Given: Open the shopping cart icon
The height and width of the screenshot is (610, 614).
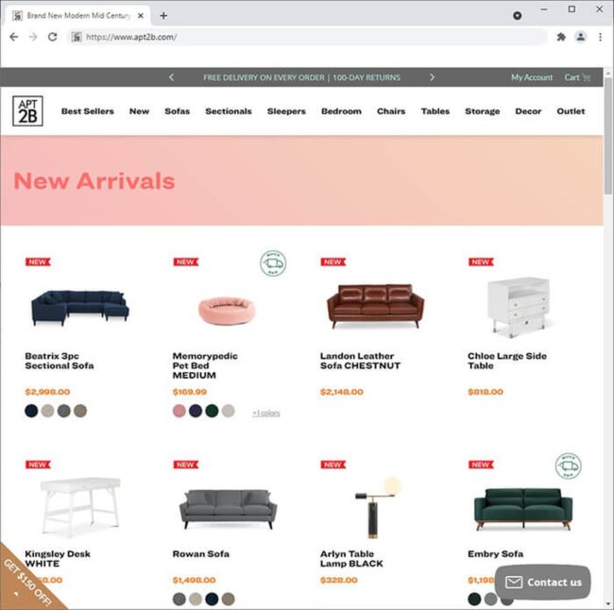Looking at the screenshot, I should (x=587, y=77).
